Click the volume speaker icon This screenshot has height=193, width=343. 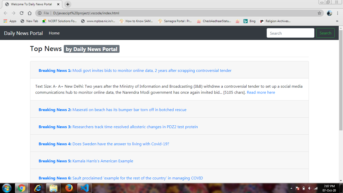pos(310,188)
